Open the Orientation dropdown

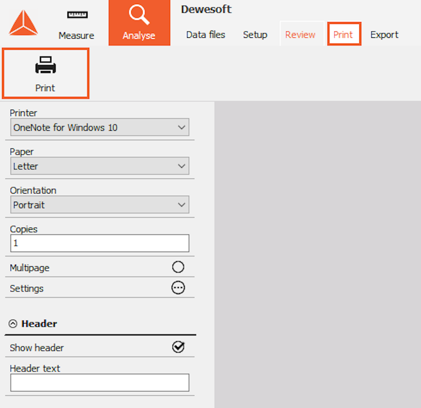coord(99,205)
